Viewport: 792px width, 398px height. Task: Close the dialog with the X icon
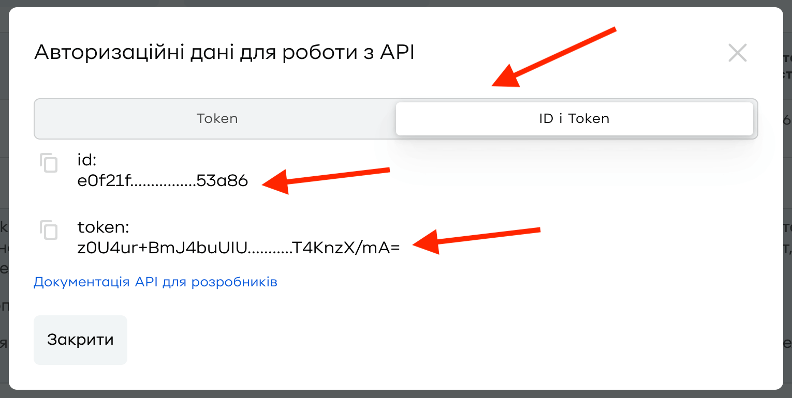(x=738, y=53)
